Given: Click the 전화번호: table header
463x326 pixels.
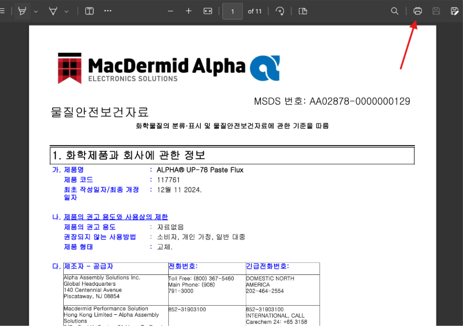Looking at the screenshot, I should pyautogui.click(x=183, y=266).
